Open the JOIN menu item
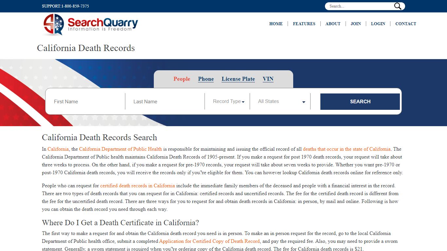Viewport: 447px width, 251px height. click(356, 24)
